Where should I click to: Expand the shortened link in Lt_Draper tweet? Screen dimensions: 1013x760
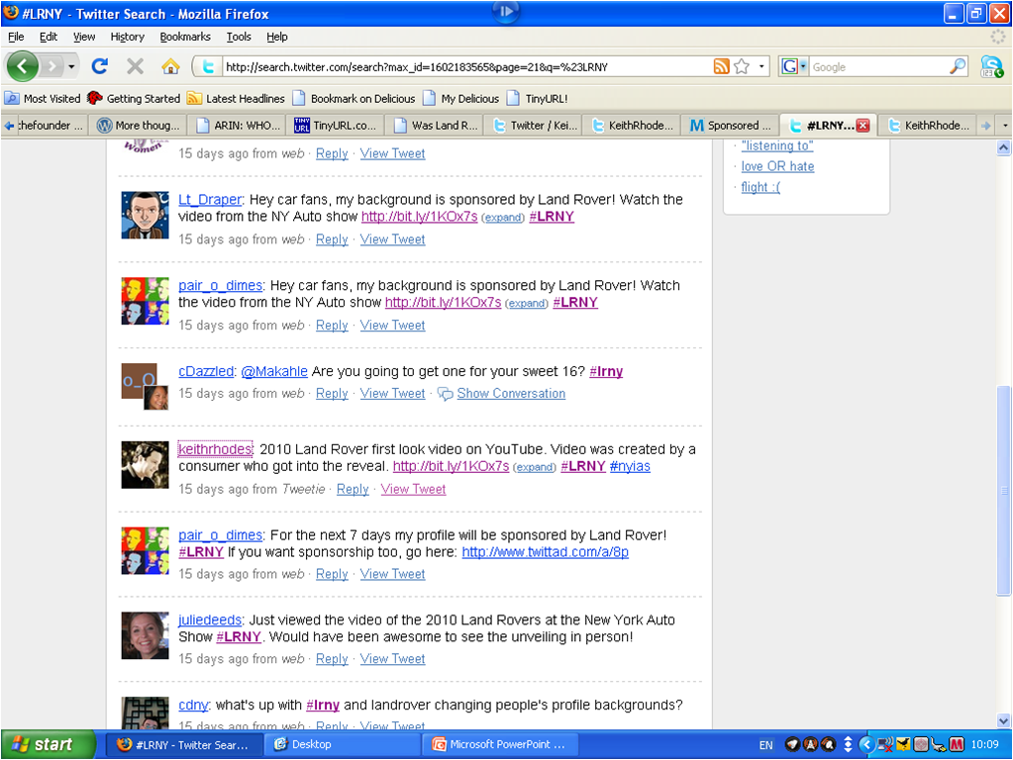point(503,218)
